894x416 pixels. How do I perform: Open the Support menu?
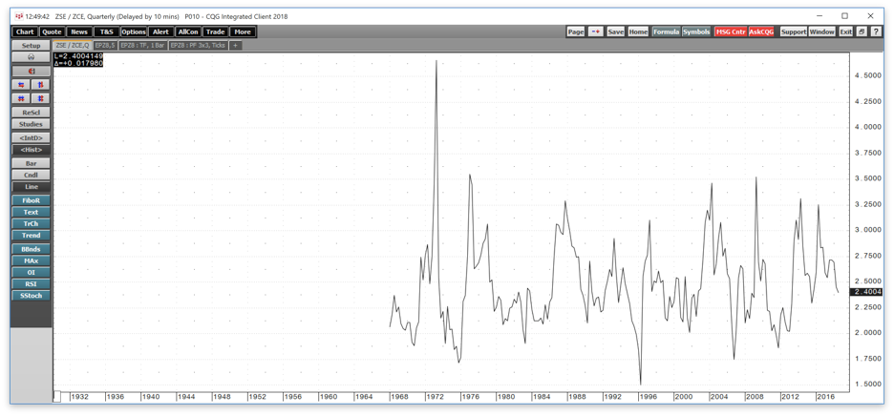[794, 31]
